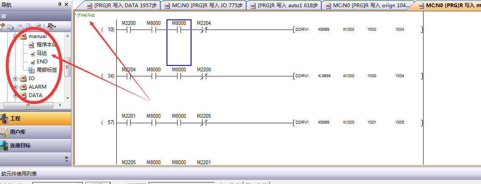Open the 工程 project pane button
481x184 pixels.
(x=35, y=119)
